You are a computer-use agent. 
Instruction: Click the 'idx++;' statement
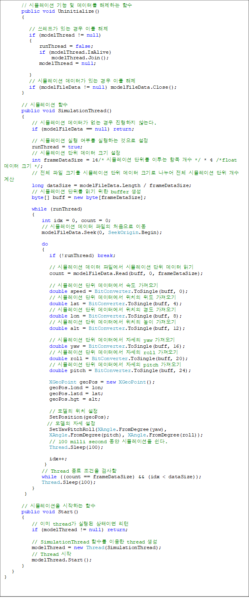point(58,458)
